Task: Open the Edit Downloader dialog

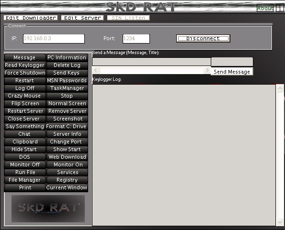Action: click(x=31, y=18)
